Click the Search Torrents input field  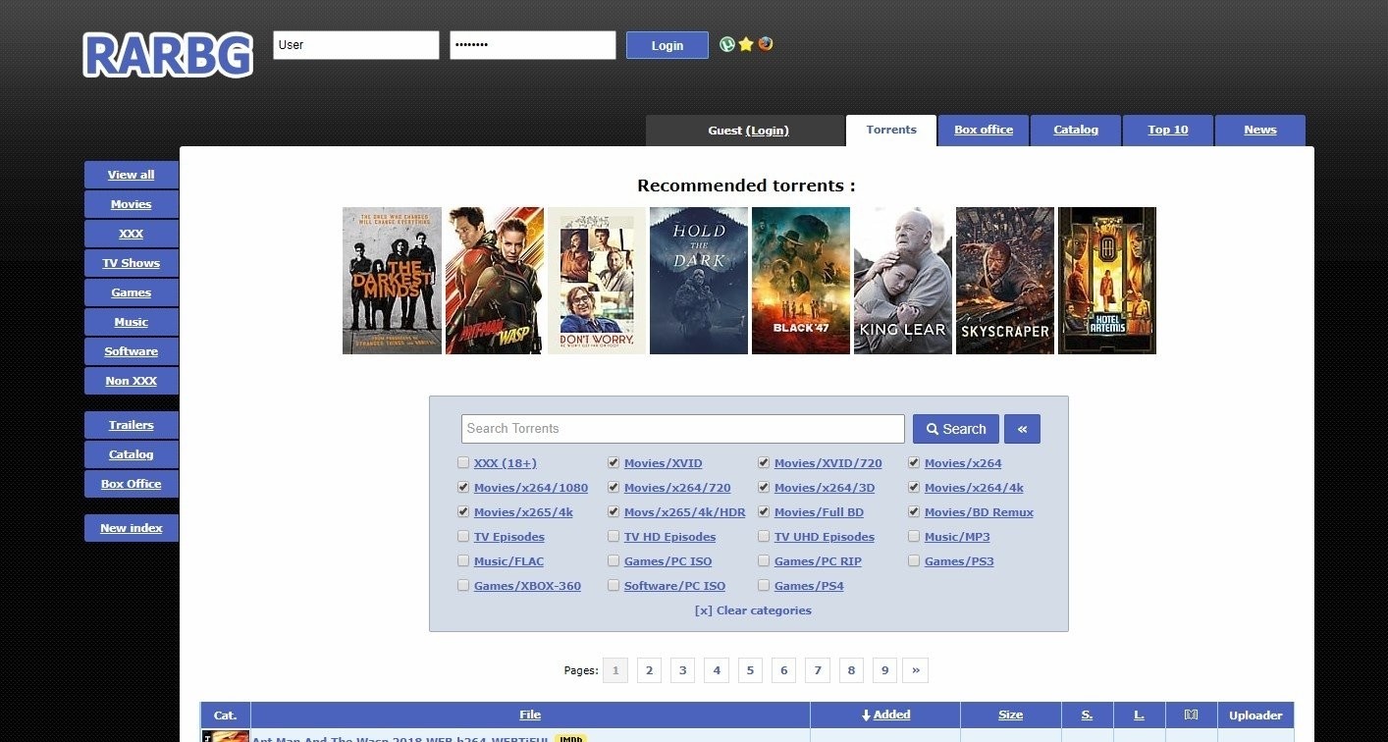click(682, 429)
